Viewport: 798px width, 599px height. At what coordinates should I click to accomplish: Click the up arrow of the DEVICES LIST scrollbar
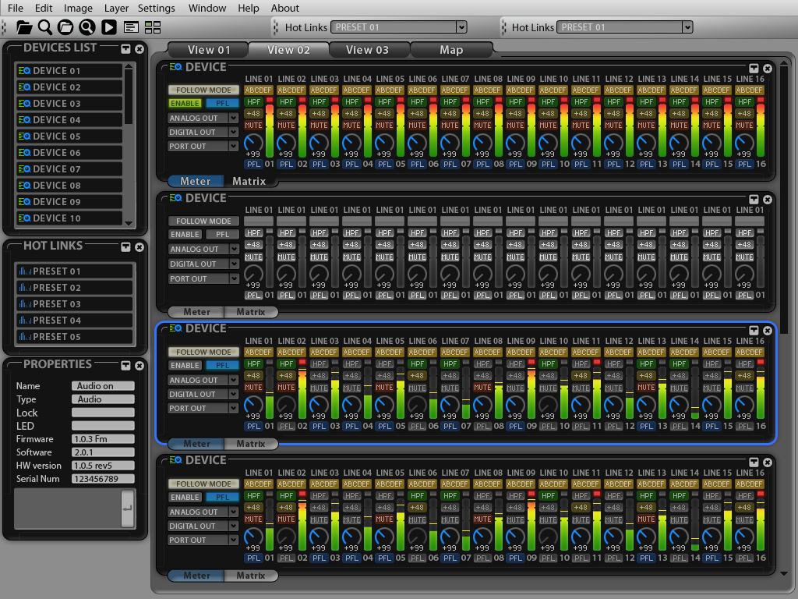point(129,67)
